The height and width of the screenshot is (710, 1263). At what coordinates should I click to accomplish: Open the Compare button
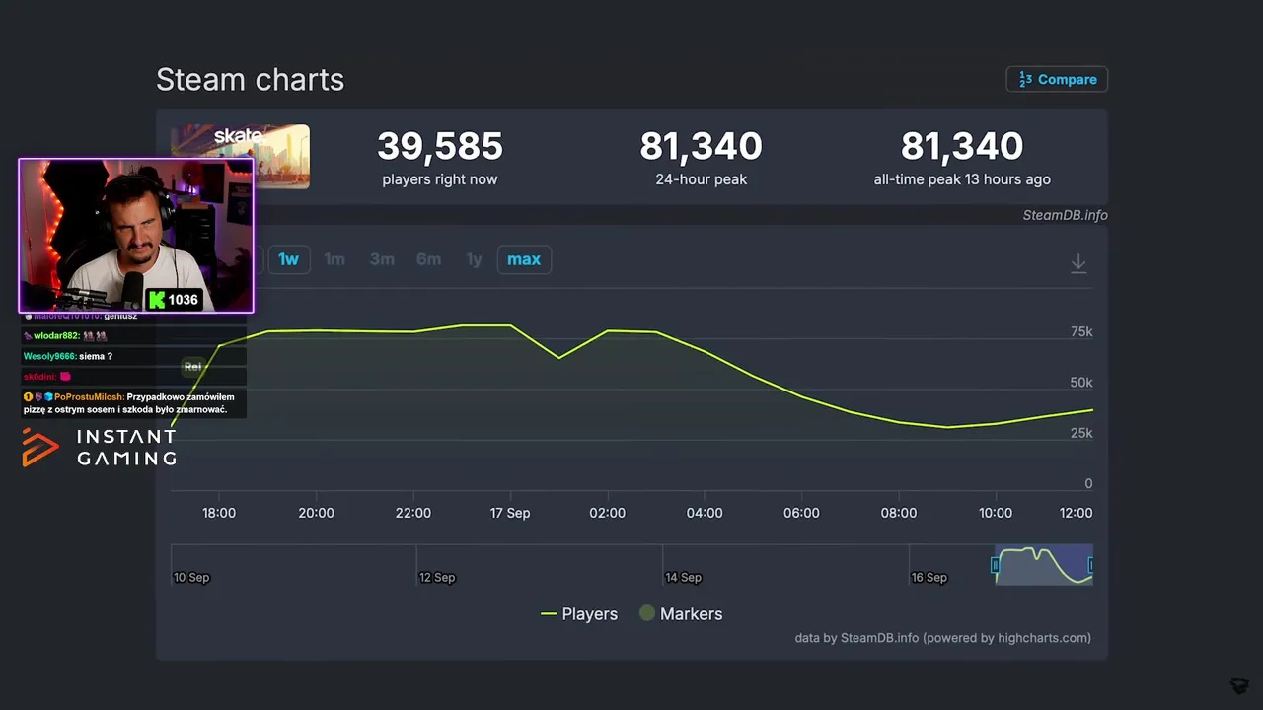1057,79
